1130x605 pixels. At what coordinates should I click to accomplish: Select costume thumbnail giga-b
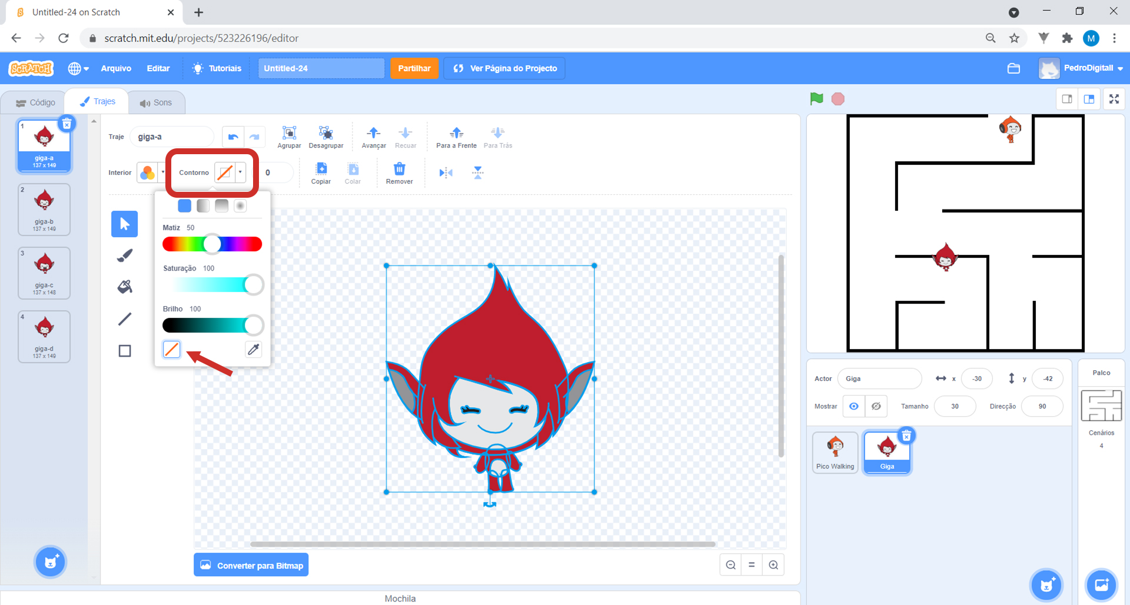44,210
